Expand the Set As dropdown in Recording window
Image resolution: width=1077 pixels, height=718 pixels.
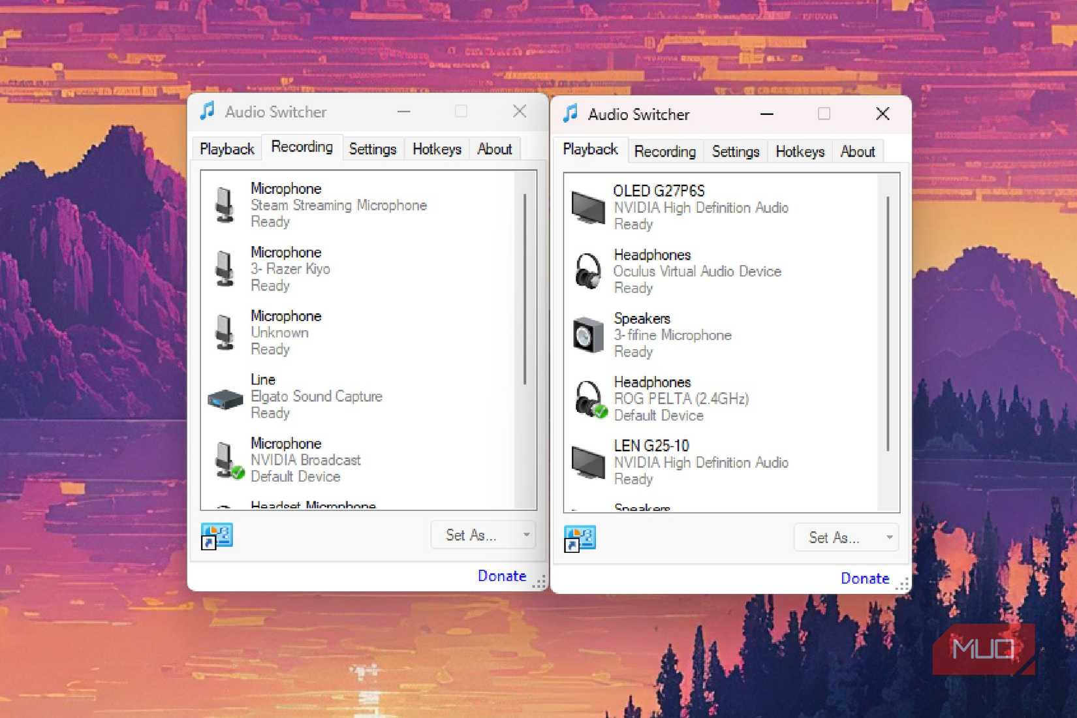pyautogui.click(x=526, y=535)
